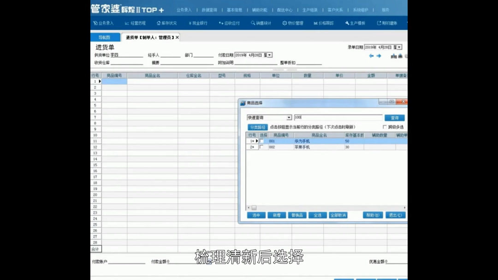Click the 期初建账 initial setup icon

(x=387, y=23)
